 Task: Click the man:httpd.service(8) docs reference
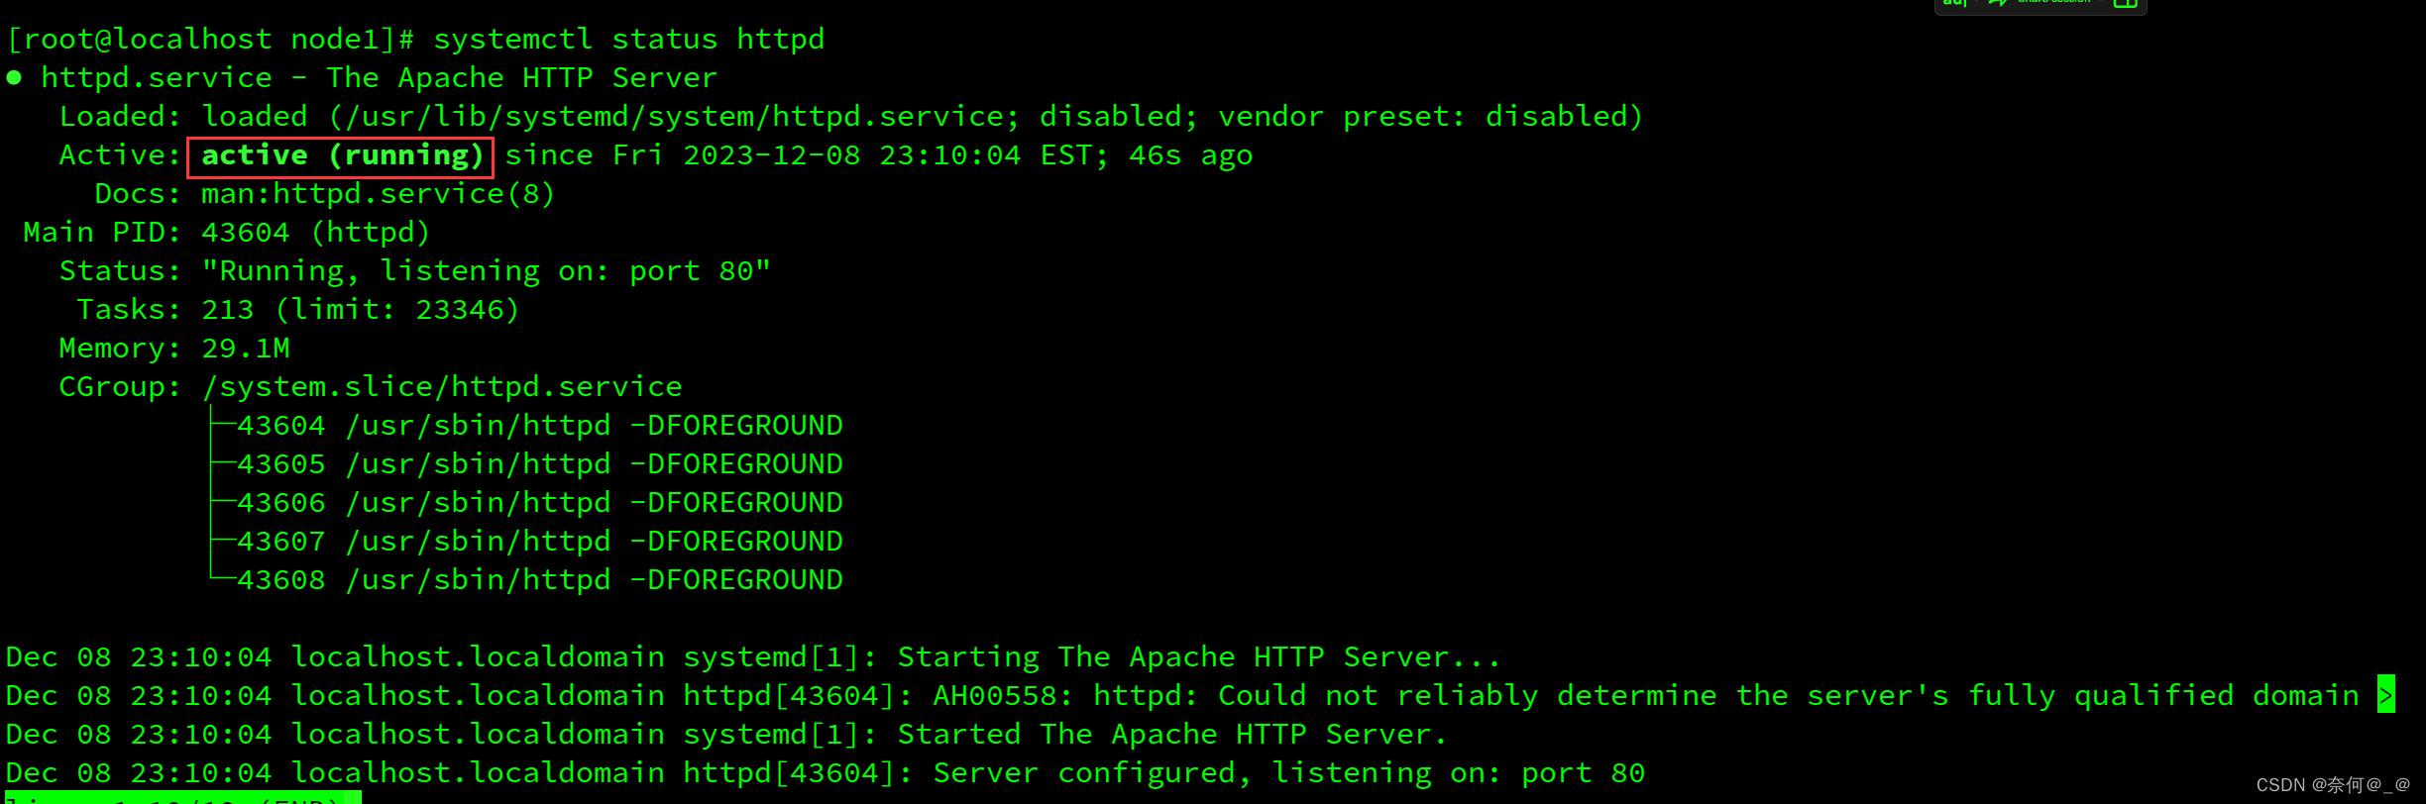pyautogui.click(x=377, y=194)
